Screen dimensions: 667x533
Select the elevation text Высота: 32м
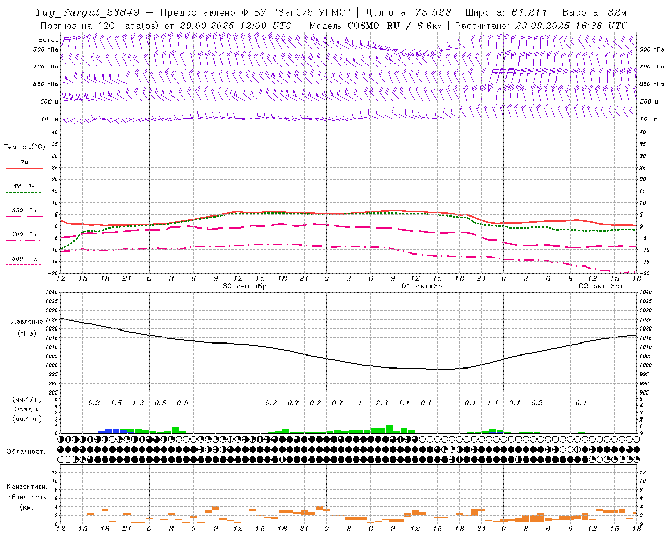tap(594, 12)
